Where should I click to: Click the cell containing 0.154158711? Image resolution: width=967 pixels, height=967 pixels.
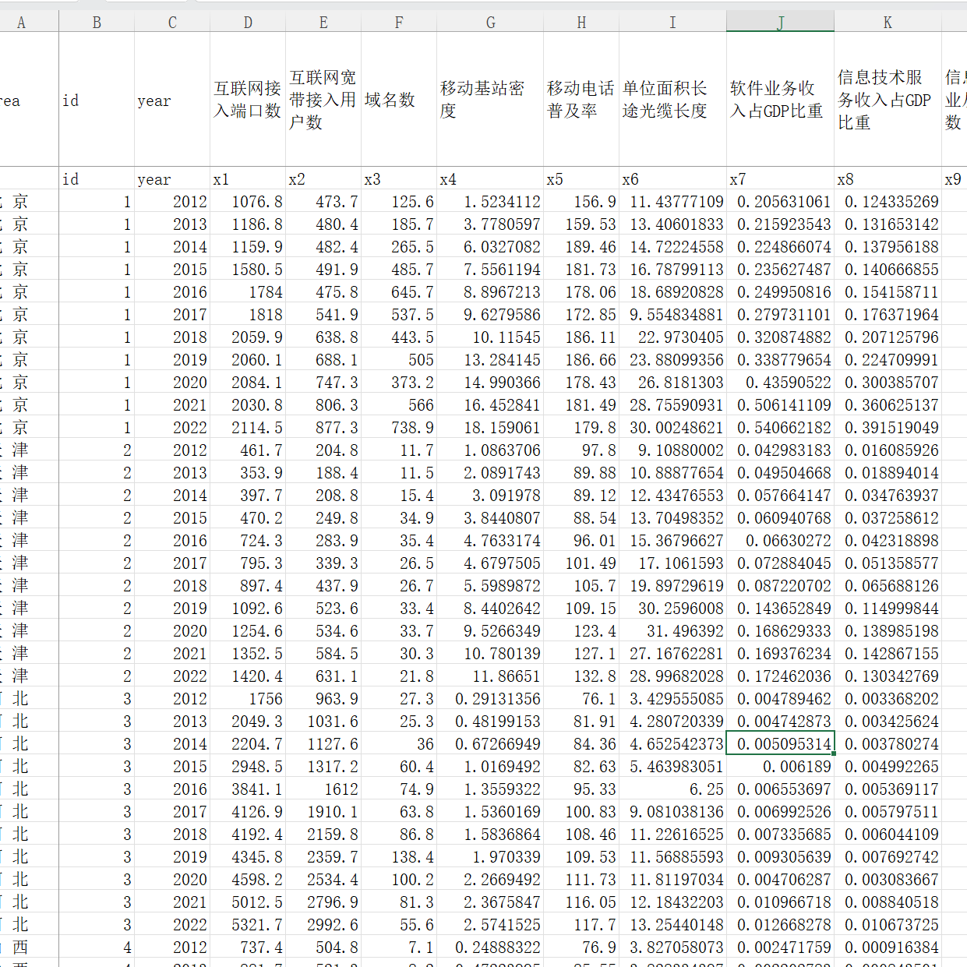click(x=888, y=291)
